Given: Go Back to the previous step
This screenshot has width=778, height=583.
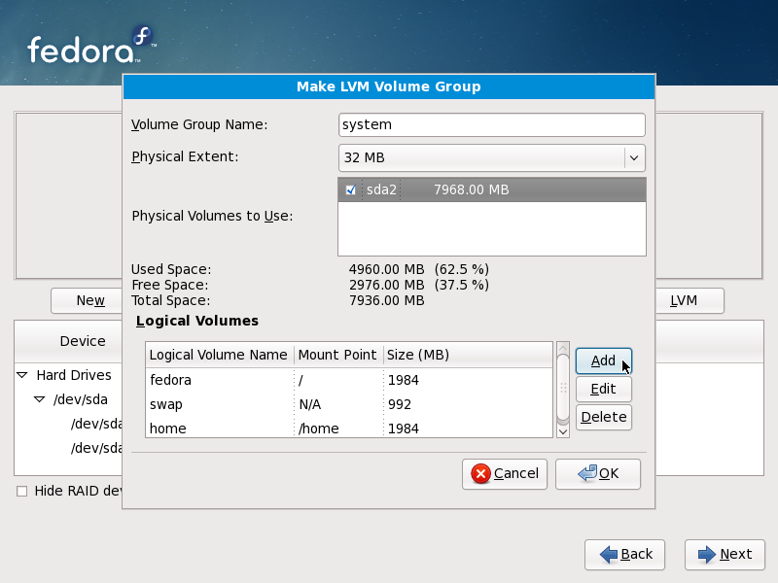Looking at the screenshot, I should point(624,555).
